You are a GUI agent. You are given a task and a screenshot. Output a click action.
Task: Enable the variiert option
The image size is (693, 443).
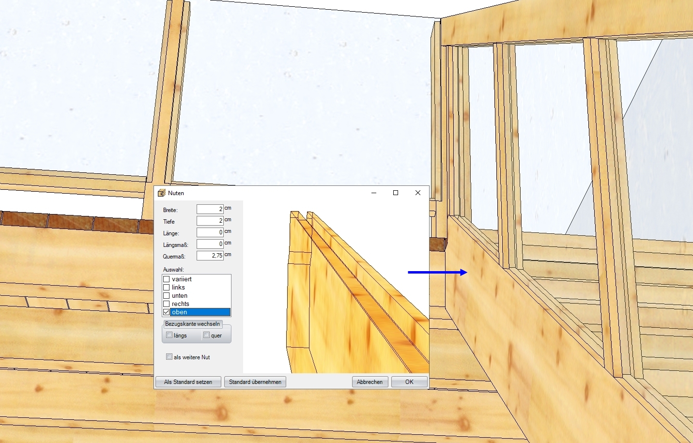click(x=167, y=279)
